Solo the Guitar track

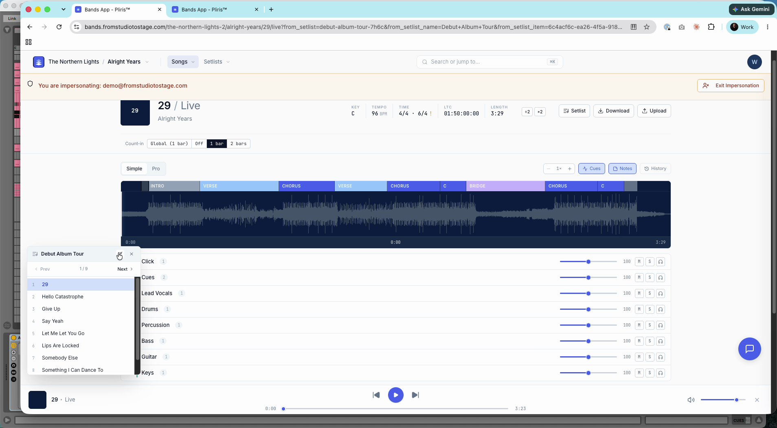[650, 357]
